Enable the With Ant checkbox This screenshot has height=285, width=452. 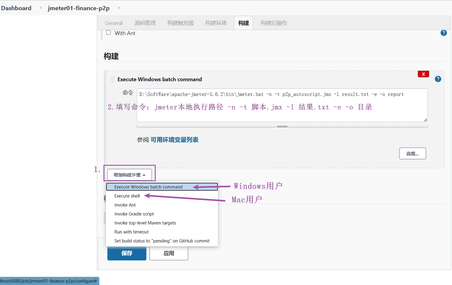click(x=109, y=33)
